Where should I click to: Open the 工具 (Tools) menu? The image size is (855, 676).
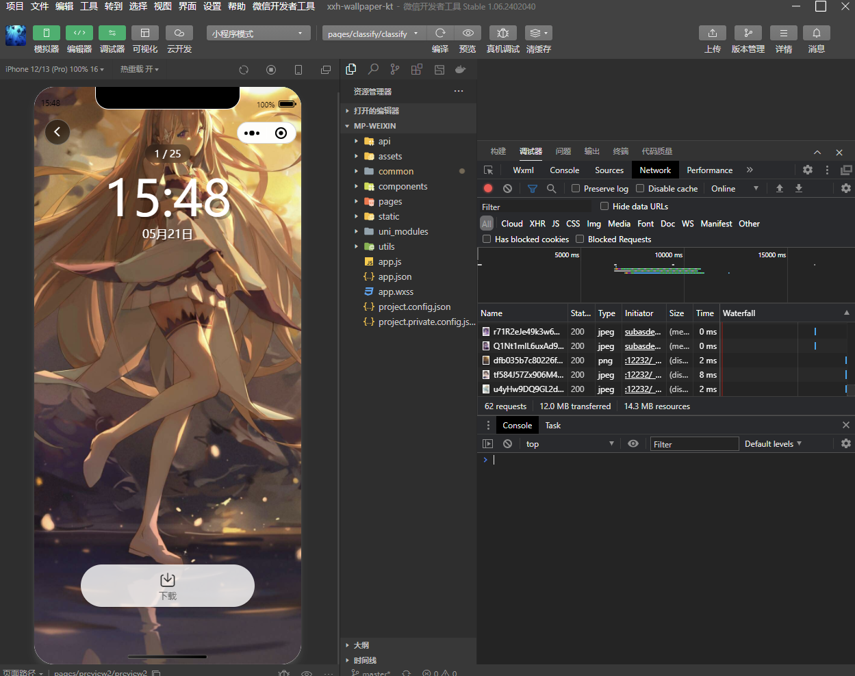(x=89, y=6)
